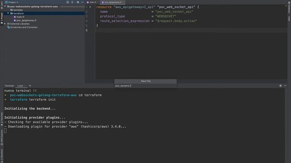The height and width of the screenshot is (163, 291).
Task: Click the collapse all icon in Project panel
Action: click(x=73, y=2)
